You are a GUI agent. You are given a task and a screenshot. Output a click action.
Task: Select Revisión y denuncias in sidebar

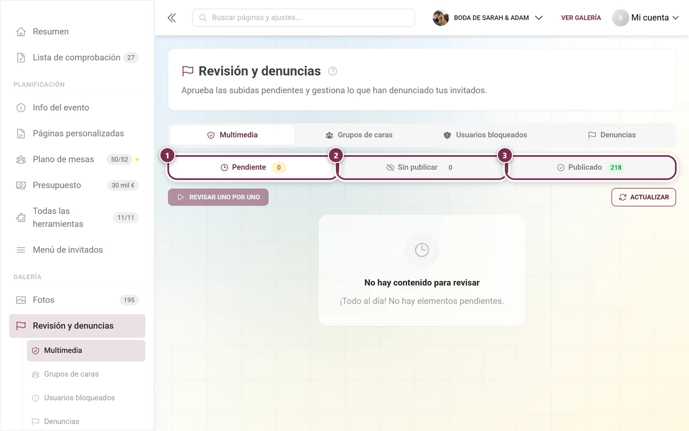pos(77,326)
